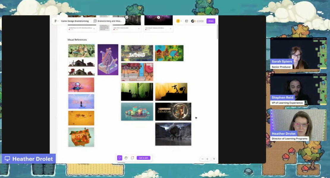The image size is (330, 178).
Task: Click the purple Share button
Action: 211,21
